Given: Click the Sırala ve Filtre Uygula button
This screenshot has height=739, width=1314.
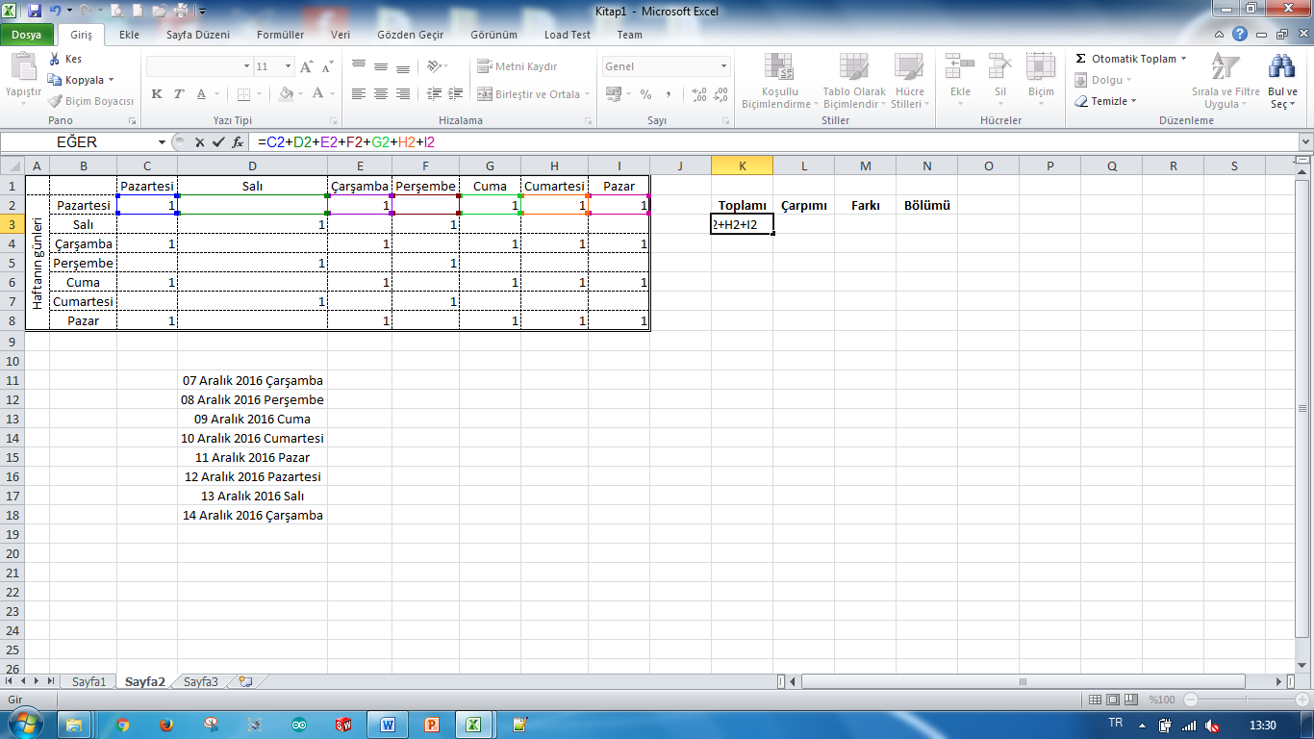Looking at the screenshot, I should pos(1226,81).
